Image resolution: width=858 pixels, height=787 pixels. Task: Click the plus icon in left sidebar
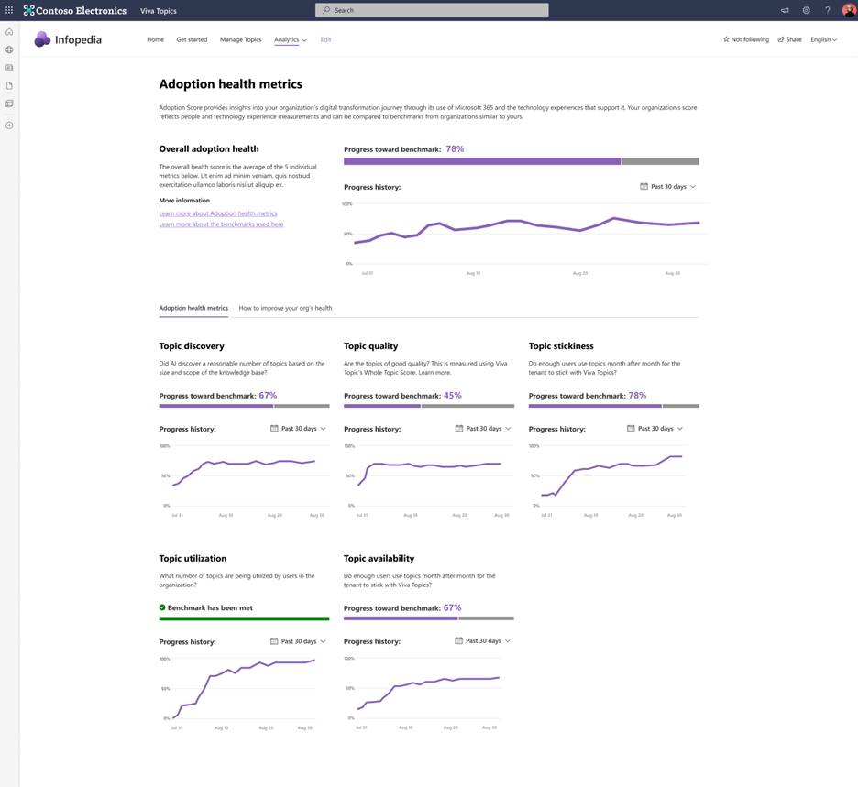point(9,125)
